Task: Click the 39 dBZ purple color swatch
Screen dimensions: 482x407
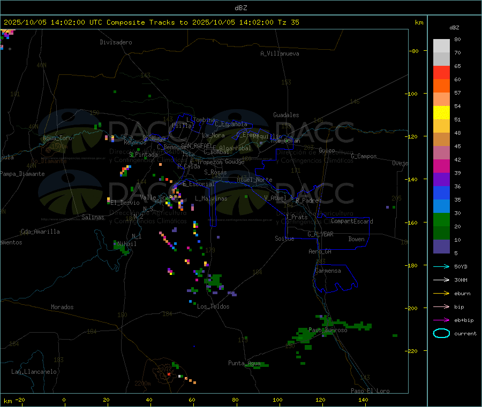Action: 441,180
